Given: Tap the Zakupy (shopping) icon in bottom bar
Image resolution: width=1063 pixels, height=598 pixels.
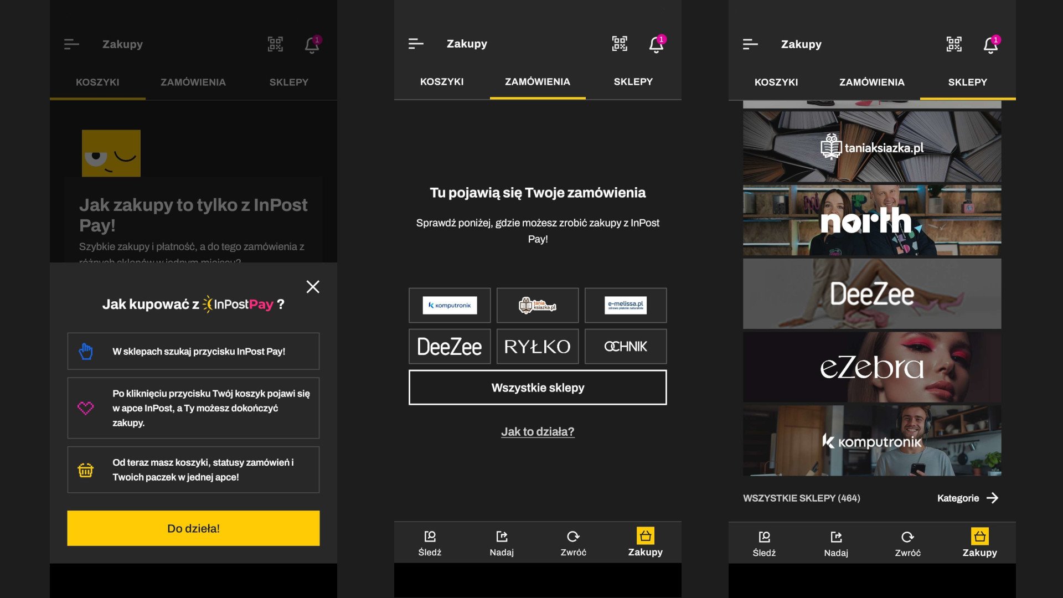Looking at the screenshot, I should tap(646, 542).
